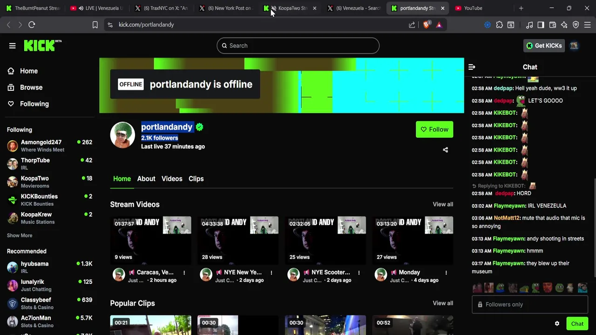Screen dimensions: 596x335
Task: Click the Get KICKs button
Action: click(544, 46)
